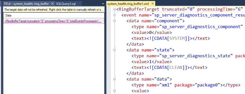
Task: Collapse the event sp_server_diagnostics_component node
Action: (115, 15)
